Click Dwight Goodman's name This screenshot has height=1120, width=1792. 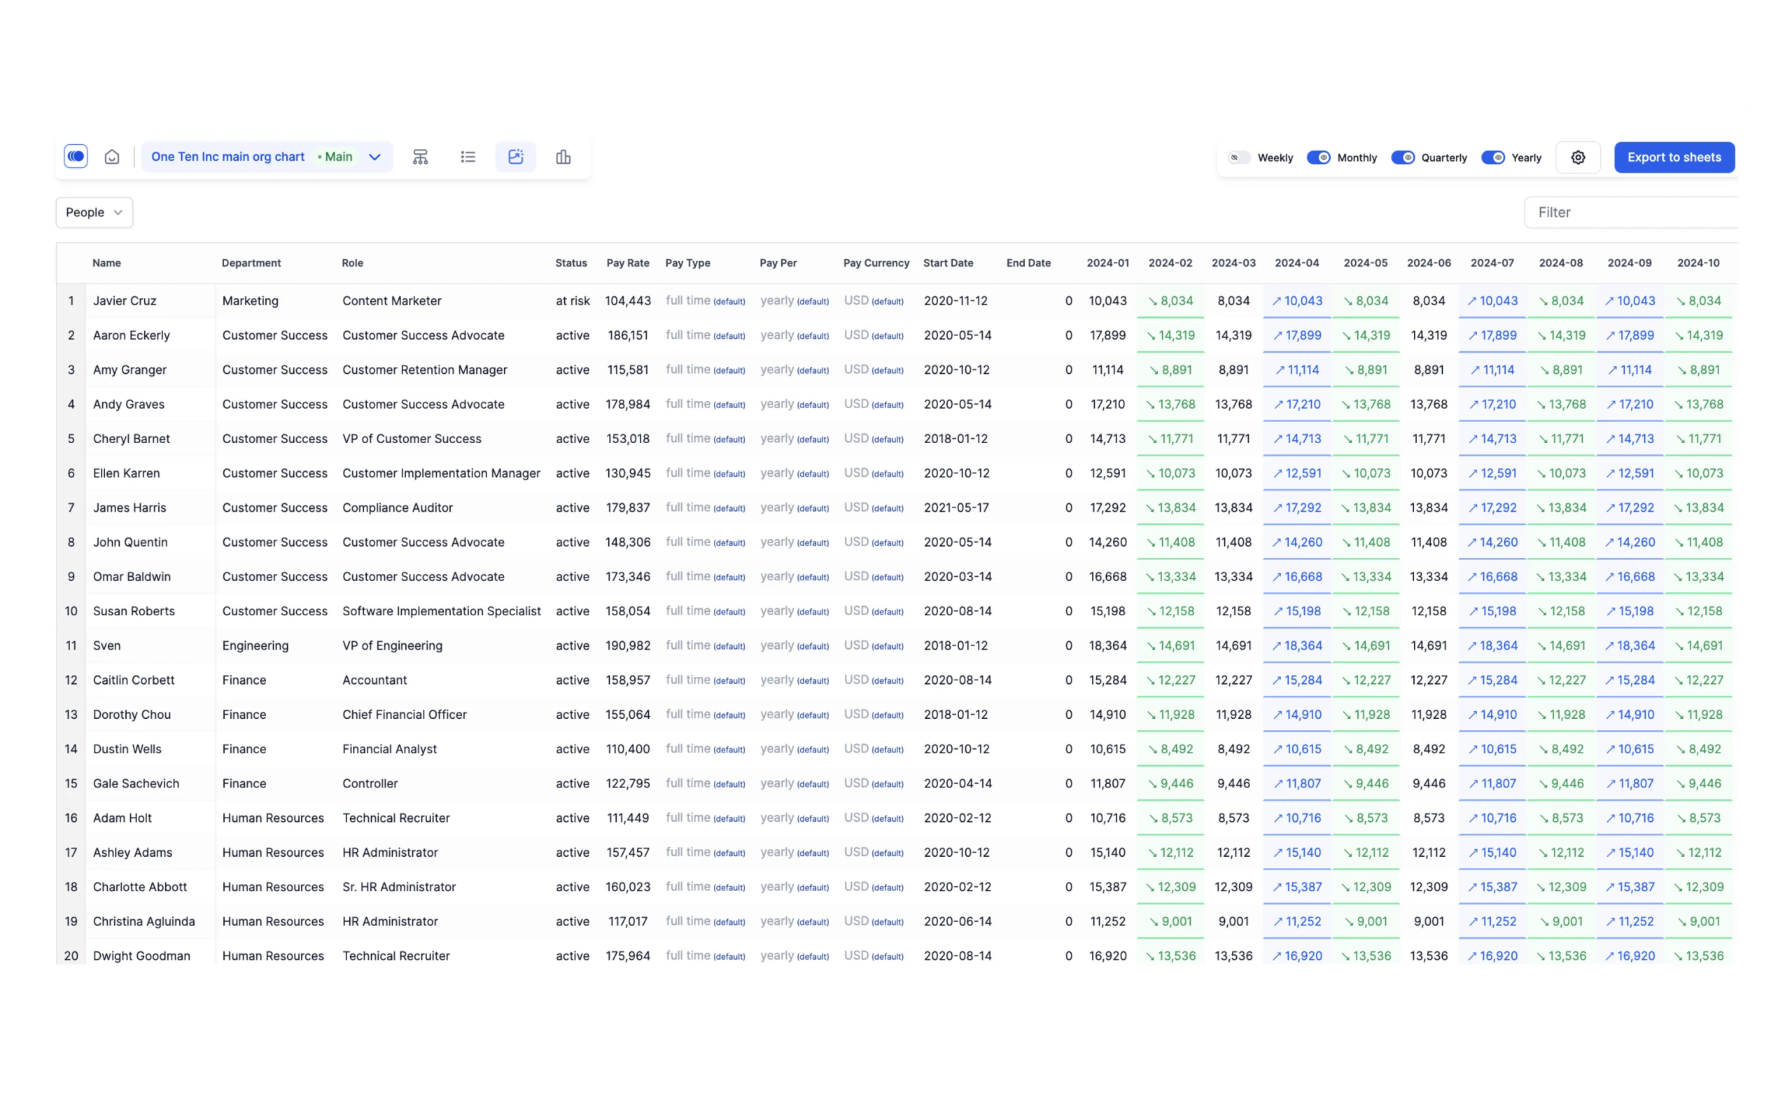(x=141, y=955)
